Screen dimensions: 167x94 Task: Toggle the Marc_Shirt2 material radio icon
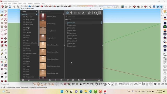pyautogui.click(x=68, y=31)
